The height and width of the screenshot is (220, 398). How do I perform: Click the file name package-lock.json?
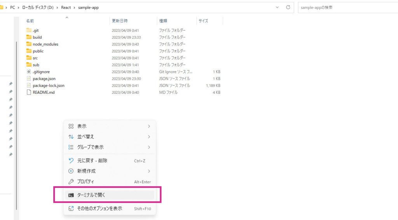click(x=49, y=86)
